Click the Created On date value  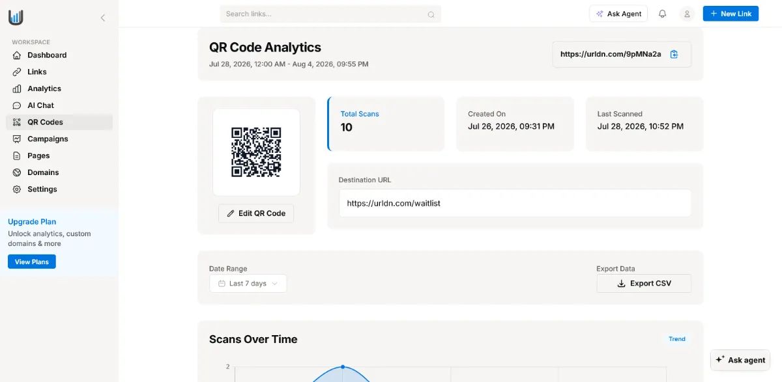[511, 126]
